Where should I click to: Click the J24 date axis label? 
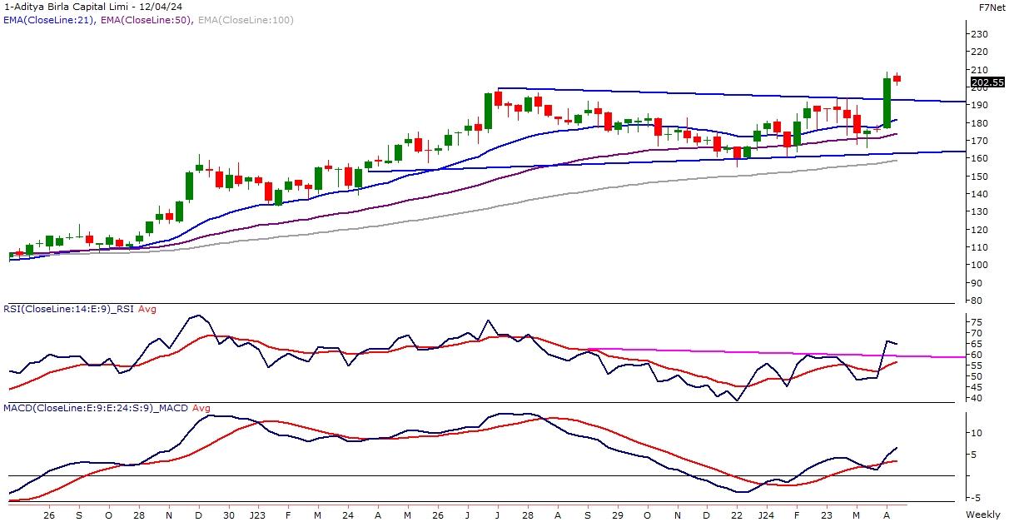coord(766,515)
